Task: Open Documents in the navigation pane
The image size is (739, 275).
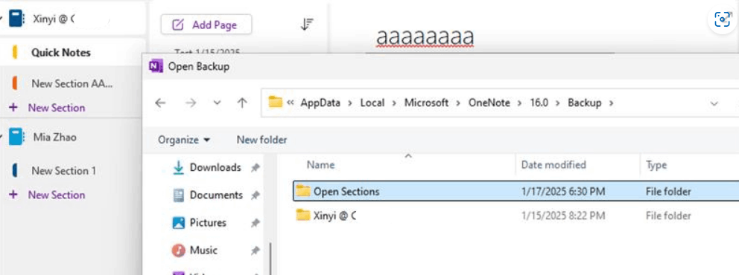Action: (216, 195)
